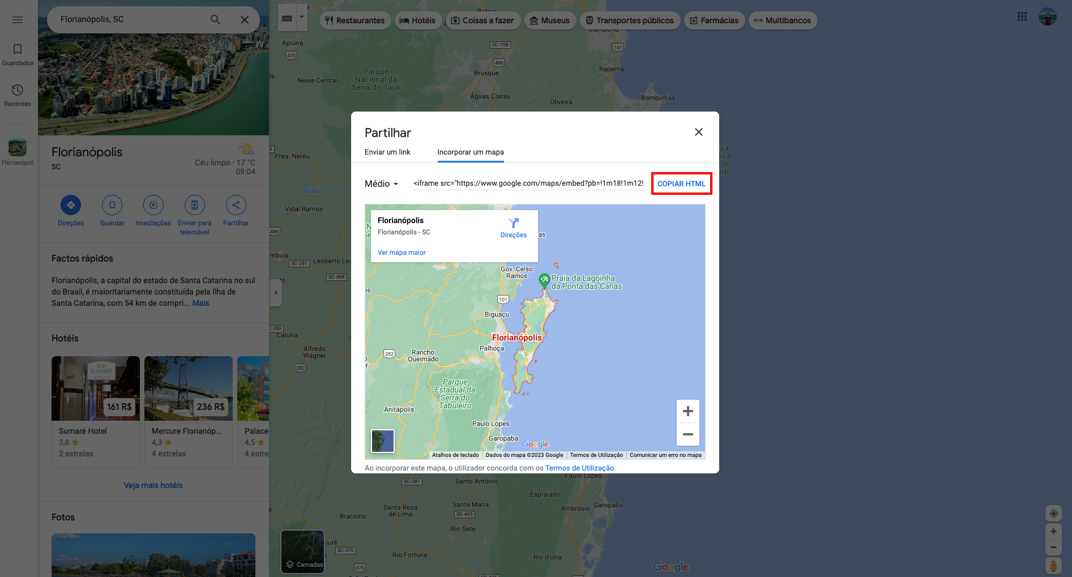This screenshot has height=577, width=1072.
Task: Open the Médio size dropdown
Action: [382, 184]
